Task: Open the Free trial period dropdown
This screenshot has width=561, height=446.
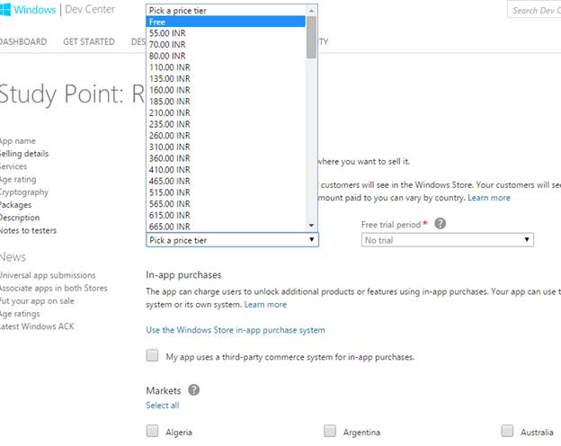Action: point(447,240)
